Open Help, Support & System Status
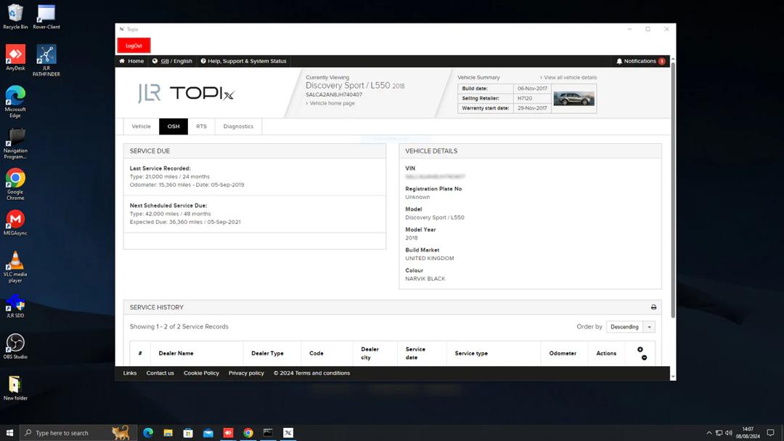 245,61
